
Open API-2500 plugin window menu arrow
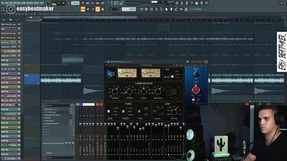(x=106, y=62)
